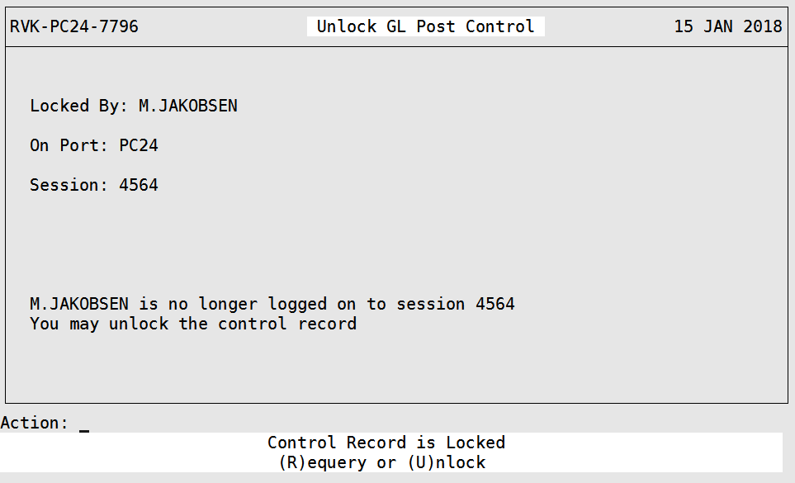Viewport: 795px width, 483px height.
Task: Click the Session label
Action: [69, 185]
